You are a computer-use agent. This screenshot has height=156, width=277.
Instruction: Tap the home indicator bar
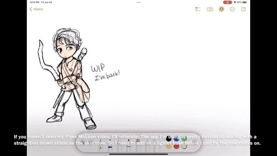pos(138,154)
